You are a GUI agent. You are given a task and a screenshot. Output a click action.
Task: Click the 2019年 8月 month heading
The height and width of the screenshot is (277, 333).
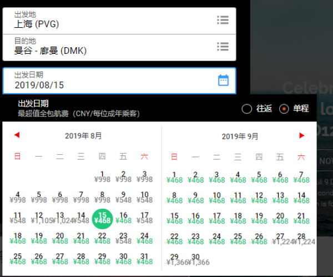tap(83, 136)
